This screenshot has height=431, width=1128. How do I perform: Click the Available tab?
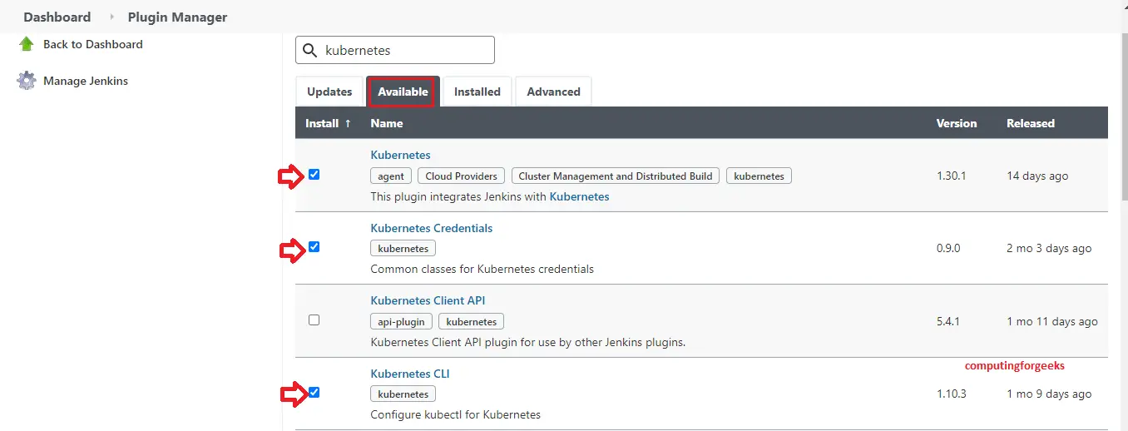(x=403, y=92)
